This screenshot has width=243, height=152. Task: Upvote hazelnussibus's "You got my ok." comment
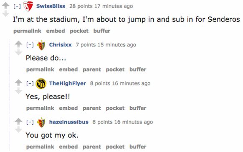pos(18,121)
